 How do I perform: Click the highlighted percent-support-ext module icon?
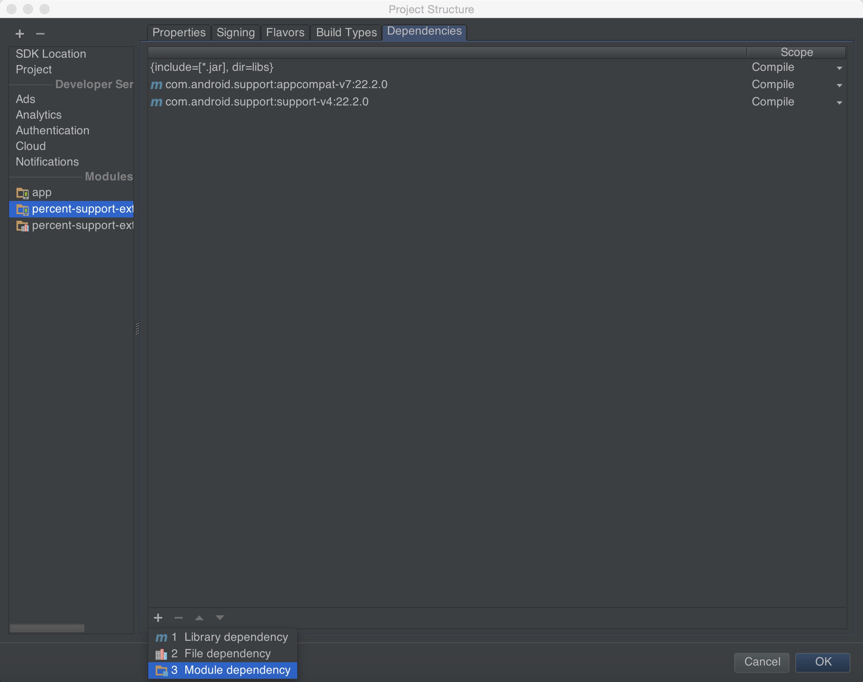coord(23,209)
